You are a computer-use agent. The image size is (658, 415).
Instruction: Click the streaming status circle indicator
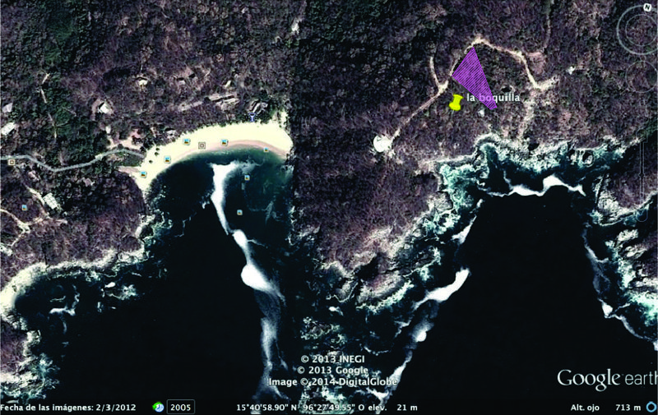[651, 407]
